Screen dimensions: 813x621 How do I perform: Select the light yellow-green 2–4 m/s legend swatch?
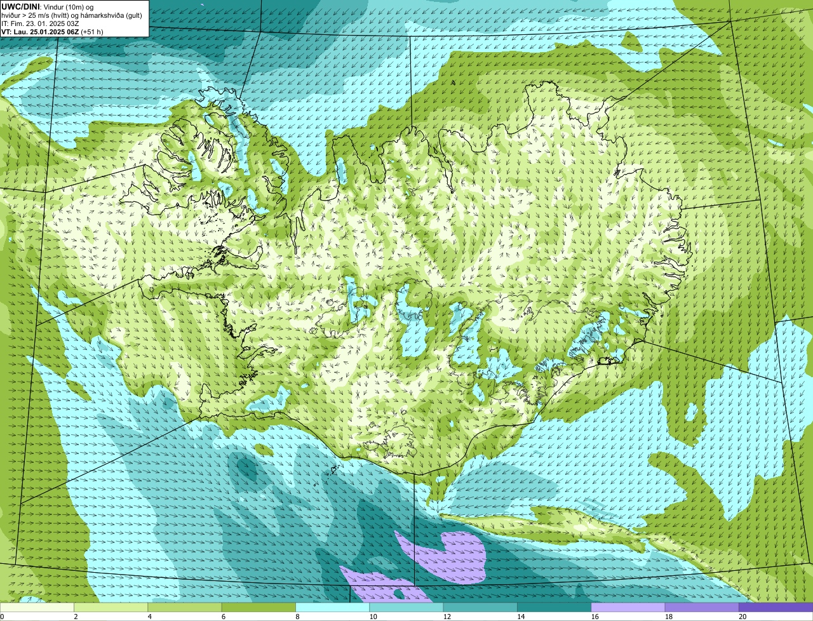coord(111,607)
